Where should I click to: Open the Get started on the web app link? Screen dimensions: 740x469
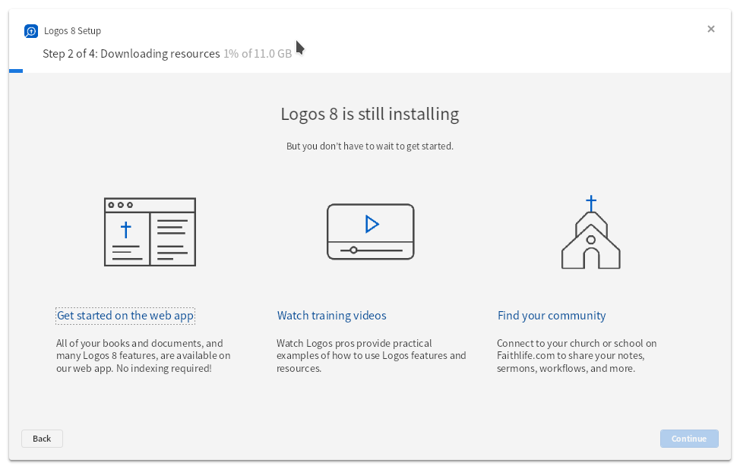pyautogui.click(x=125, y=316)
